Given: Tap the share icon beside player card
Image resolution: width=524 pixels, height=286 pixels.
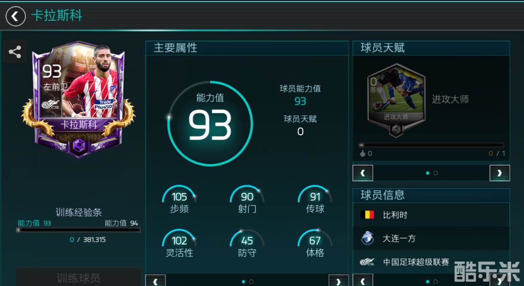Looking at the screenshot, I should 15,52.
